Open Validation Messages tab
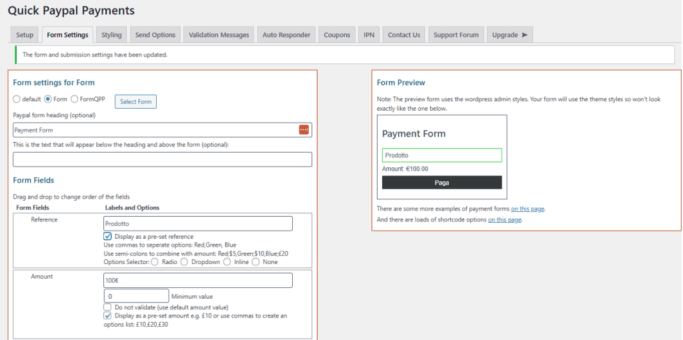This screenshot has height=340, width=683. coord(219,35)
